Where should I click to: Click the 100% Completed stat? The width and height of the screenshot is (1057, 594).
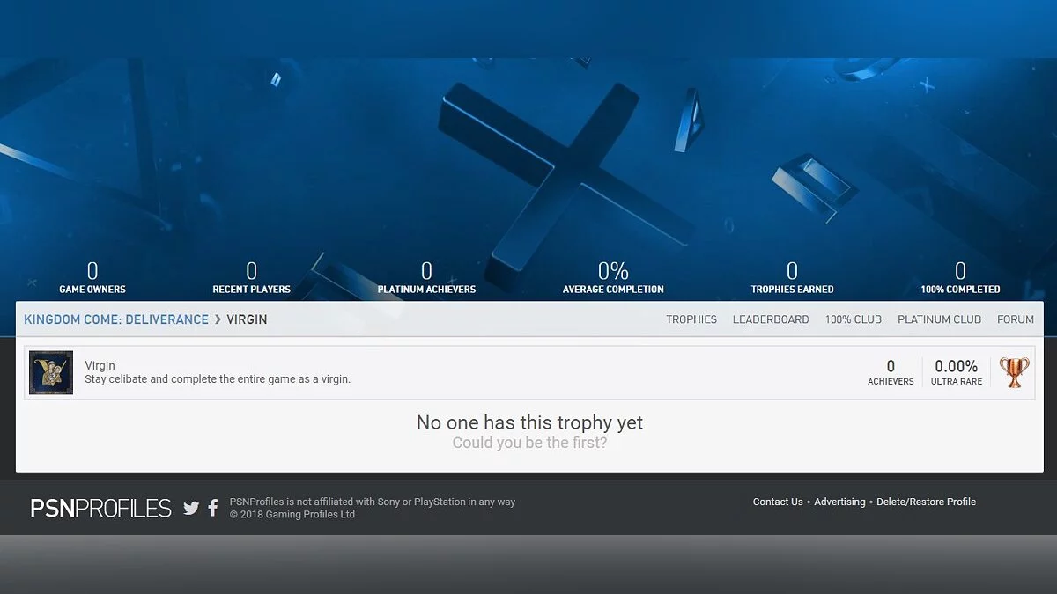point(960,277)
